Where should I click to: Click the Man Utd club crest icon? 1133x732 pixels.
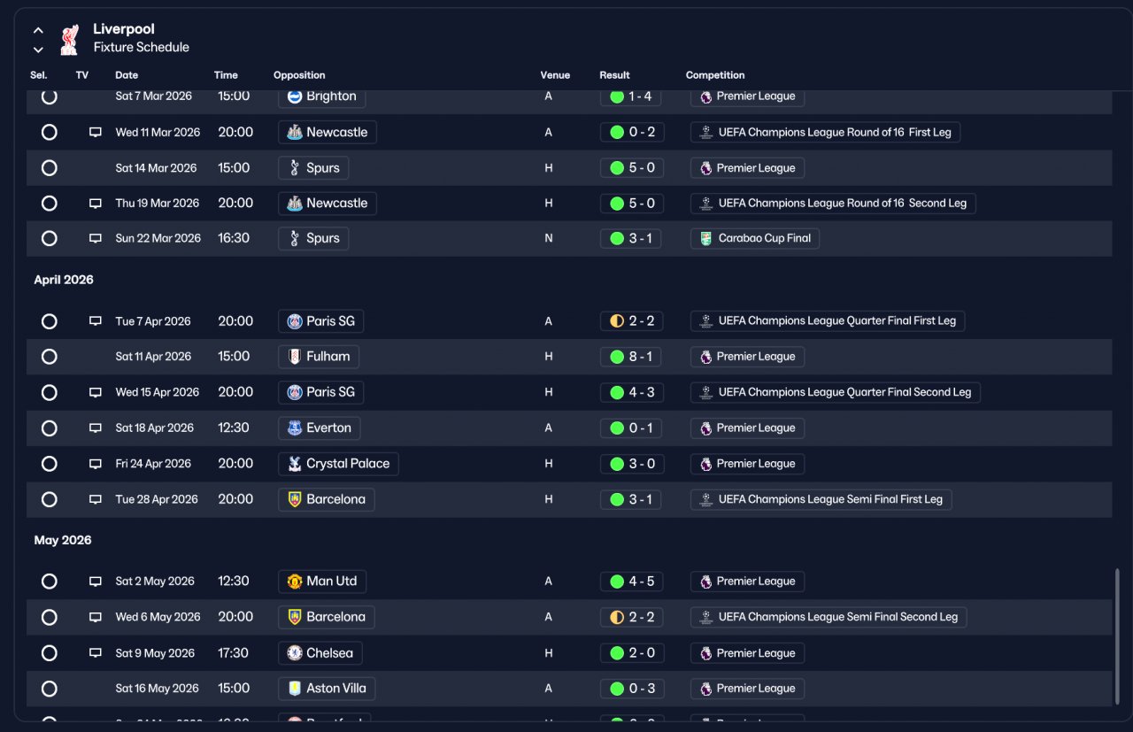coord(295,582)
